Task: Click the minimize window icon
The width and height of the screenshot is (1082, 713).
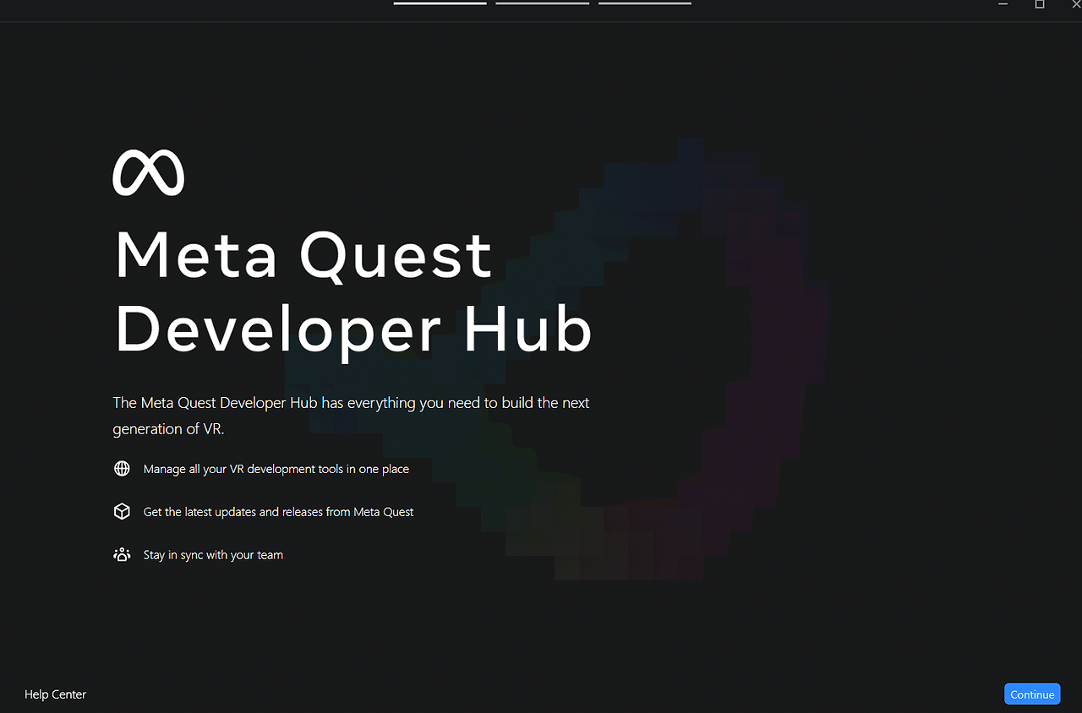Action: point(1003,4)
